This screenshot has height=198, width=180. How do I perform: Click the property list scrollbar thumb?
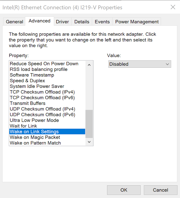pos(89,124)
